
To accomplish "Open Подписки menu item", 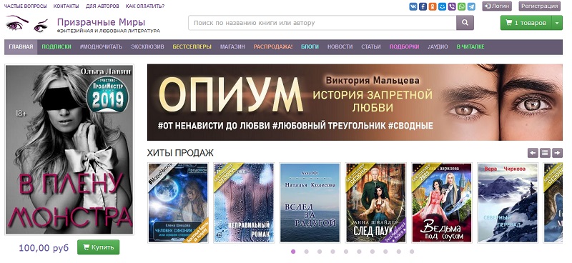I will click(x=56, y=46).
